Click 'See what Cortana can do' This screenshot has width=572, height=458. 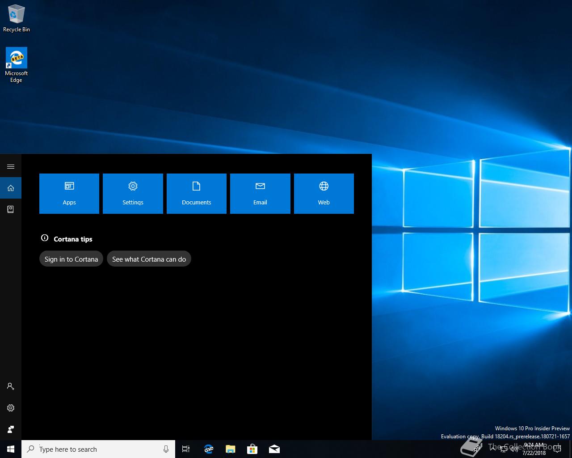pos(149,259)
